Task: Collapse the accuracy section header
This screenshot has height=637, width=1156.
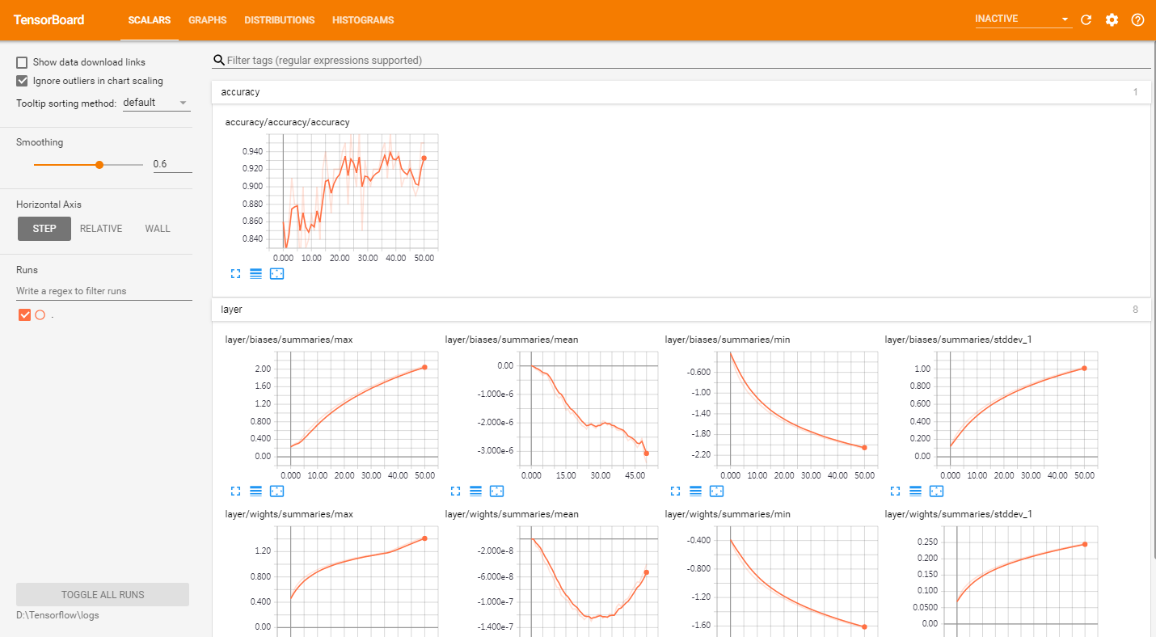Action: (681, 92)
